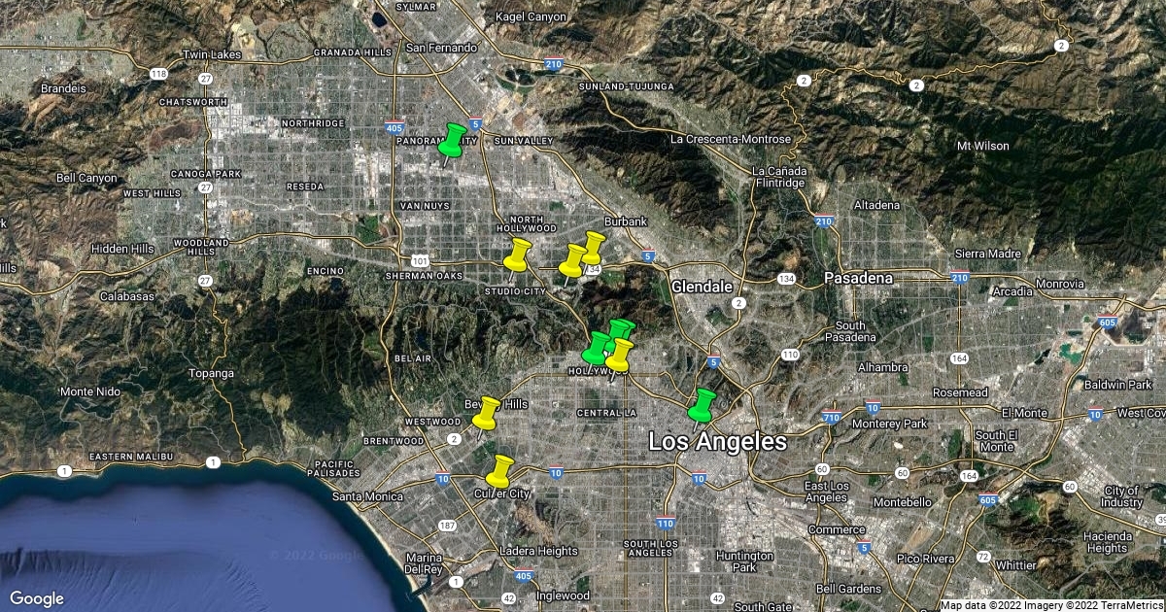Click the Interstate 710 shield
This screenshot has height=612, width=1166.
[831, 418]
